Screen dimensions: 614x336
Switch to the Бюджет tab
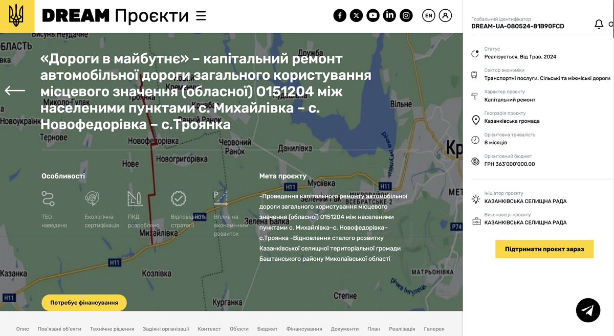pos(267,329)
